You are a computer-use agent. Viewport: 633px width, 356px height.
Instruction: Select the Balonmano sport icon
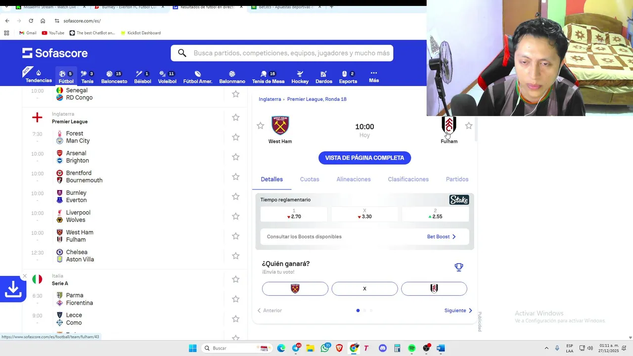[232, 77]
